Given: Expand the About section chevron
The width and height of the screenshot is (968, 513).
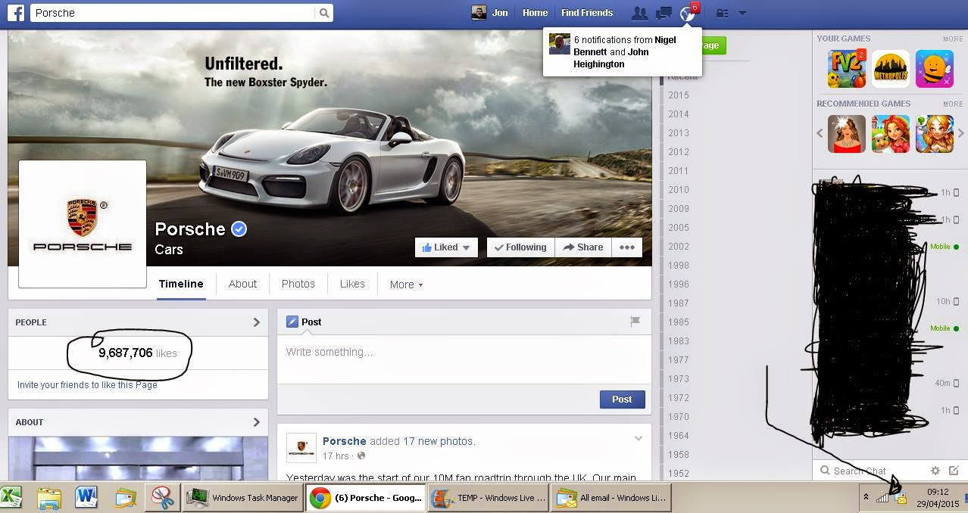Looking at the screenshot, I should 256,422.
